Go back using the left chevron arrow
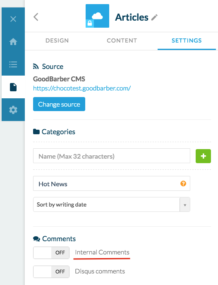The width and height of the screenshot is (218, 285). coord(36,17)
